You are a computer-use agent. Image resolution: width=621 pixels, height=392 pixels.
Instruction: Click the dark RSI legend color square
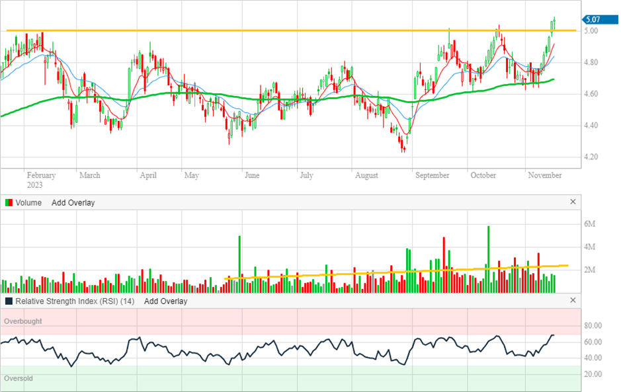coord(9,301)
